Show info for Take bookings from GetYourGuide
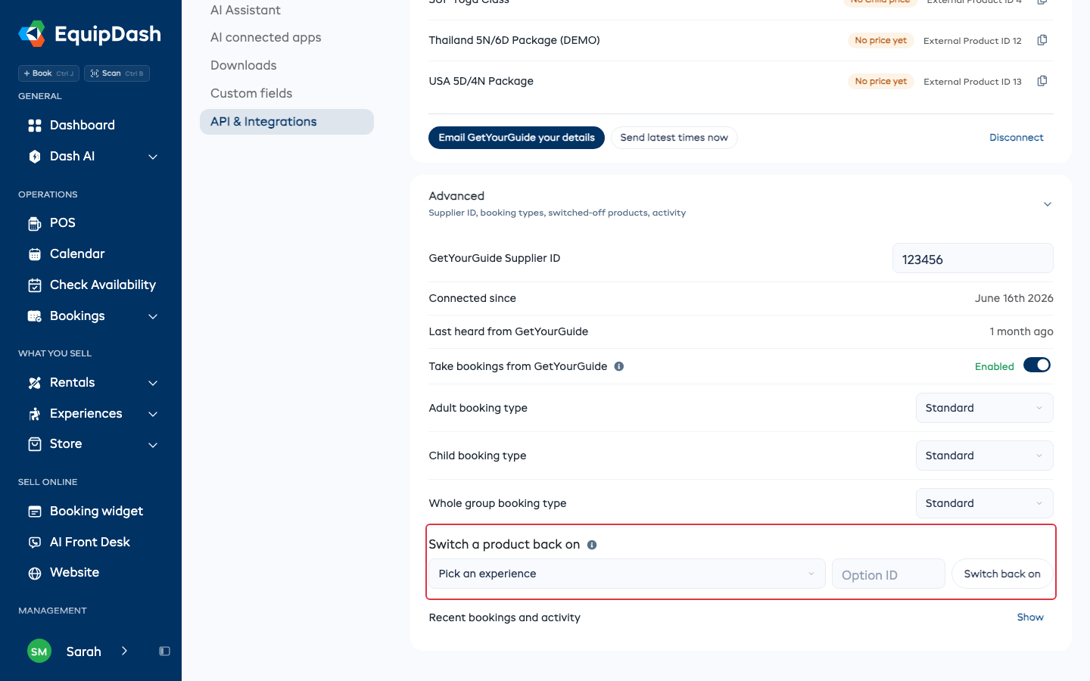Screen dimensions: 1090x681 (x=619, y=366)
